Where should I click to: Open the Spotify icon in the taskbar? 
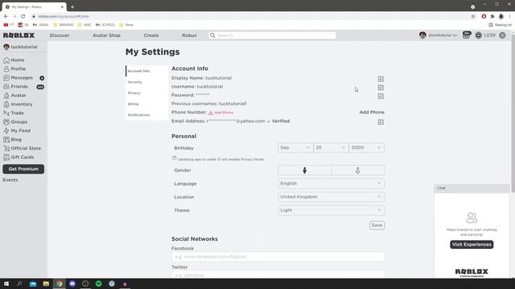pyautogui.click(x=98, y=283)
